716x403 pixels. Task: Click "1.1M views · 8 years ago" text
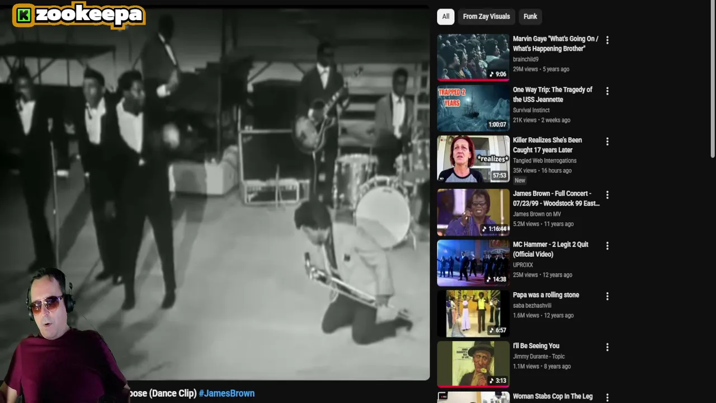pyautogui.click(x=542, y=367)
